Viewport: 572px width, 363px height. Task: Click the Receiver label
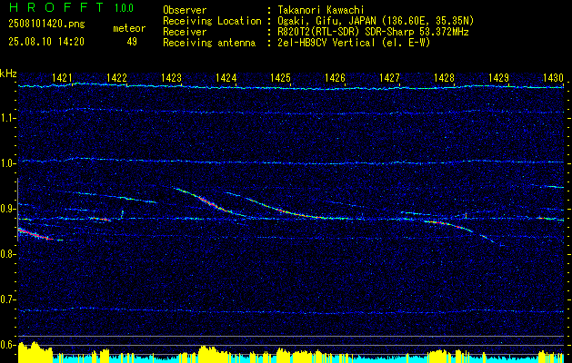185,32
